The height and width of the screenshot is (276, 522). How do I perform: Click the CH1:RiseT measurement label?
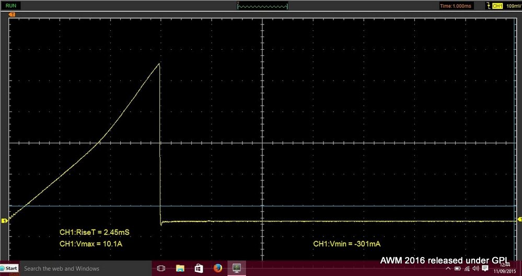tap(98, 232)
